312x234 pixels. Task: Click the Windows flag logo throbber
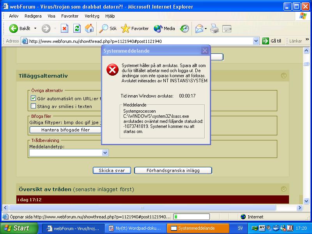303,16
